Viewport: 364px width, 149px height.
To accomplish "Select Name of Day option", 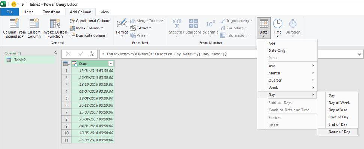I will coord(338,132).
